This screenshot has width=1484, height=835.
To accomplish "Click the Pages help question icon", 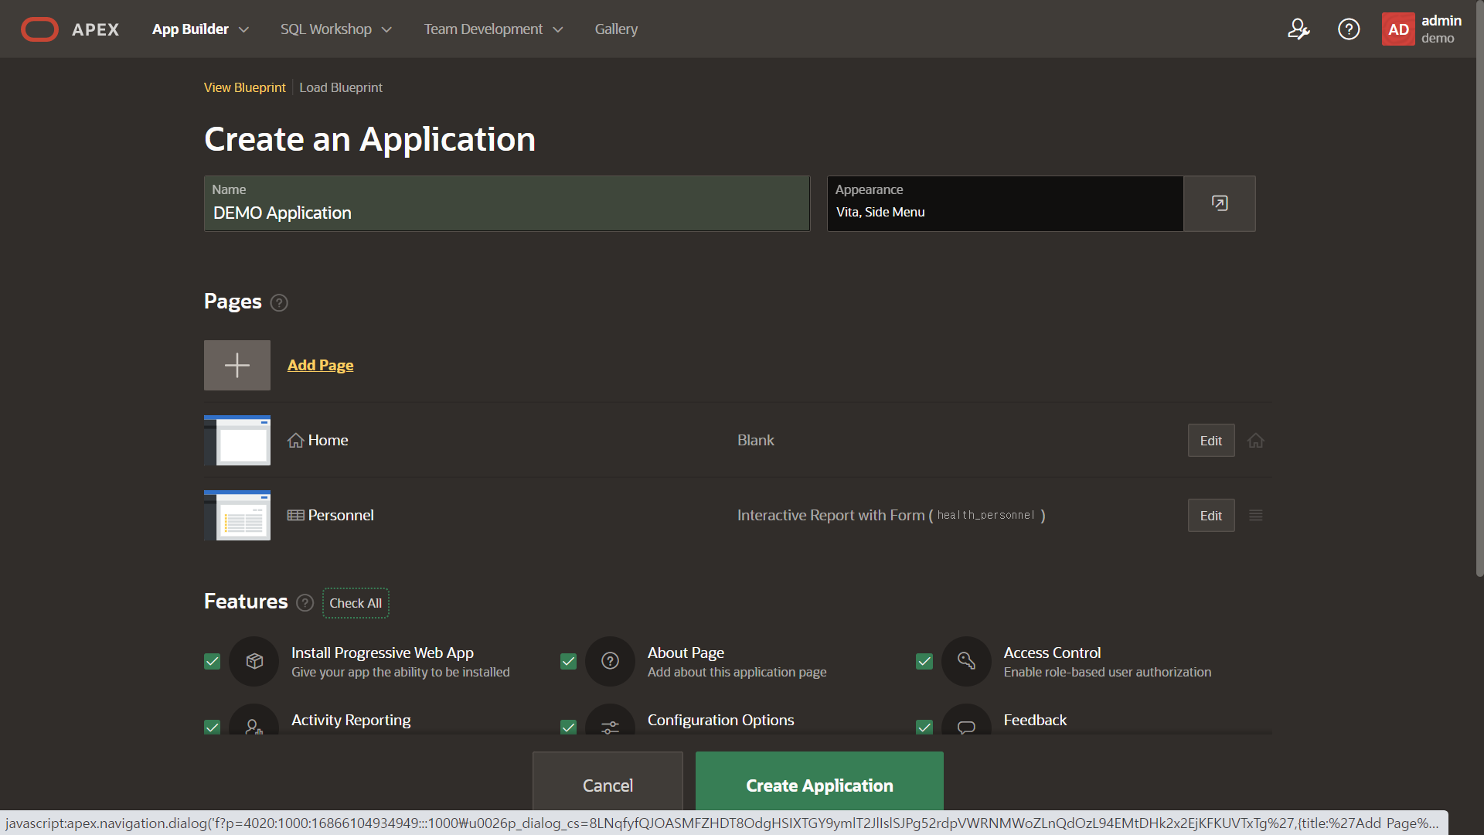I will coord(279,302).
